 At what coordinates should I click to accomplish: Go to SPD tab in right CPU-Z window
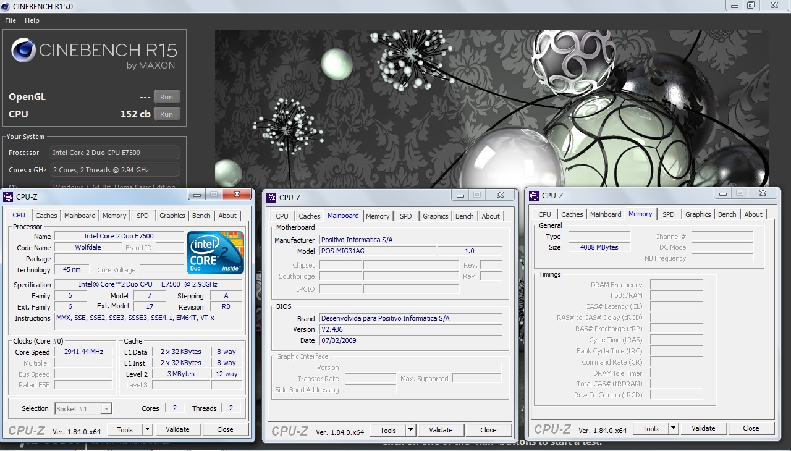(x=669, y=214)
